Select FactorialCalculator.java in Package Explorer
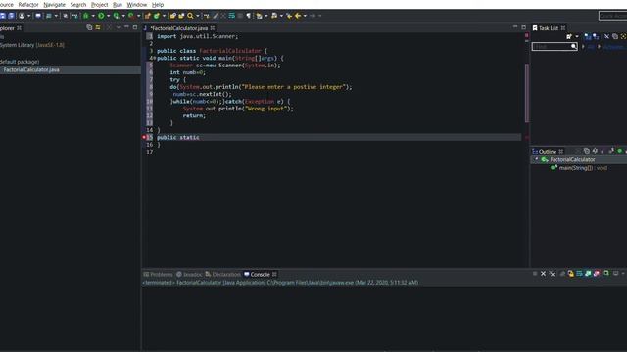Screen dimensions: 627x352 coord(31,69)
